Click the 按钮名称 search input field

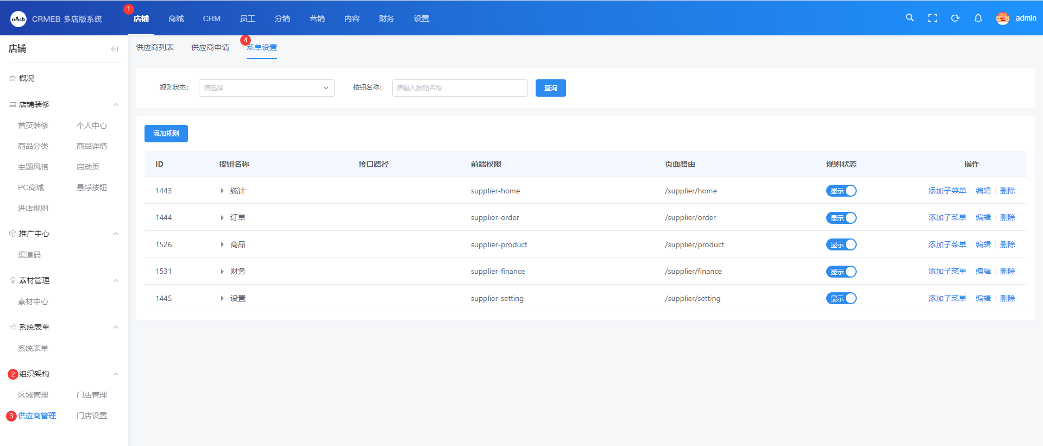point(460,88)
